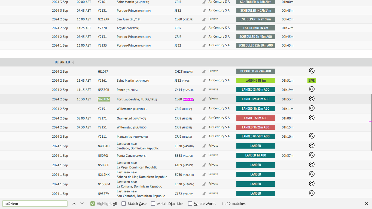This screenshot has width=372, height=209.
Task: Click signal icon in Y2133 row
Action: pos(204,45)
